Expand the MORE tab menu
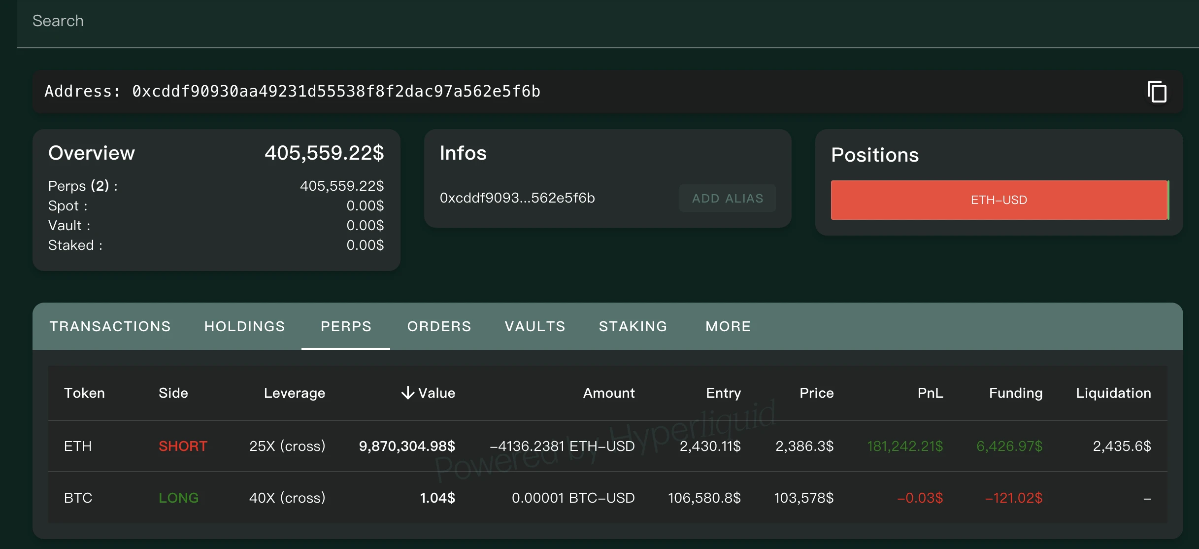This screenshot has height=549, width=1199. coord(728,326)
